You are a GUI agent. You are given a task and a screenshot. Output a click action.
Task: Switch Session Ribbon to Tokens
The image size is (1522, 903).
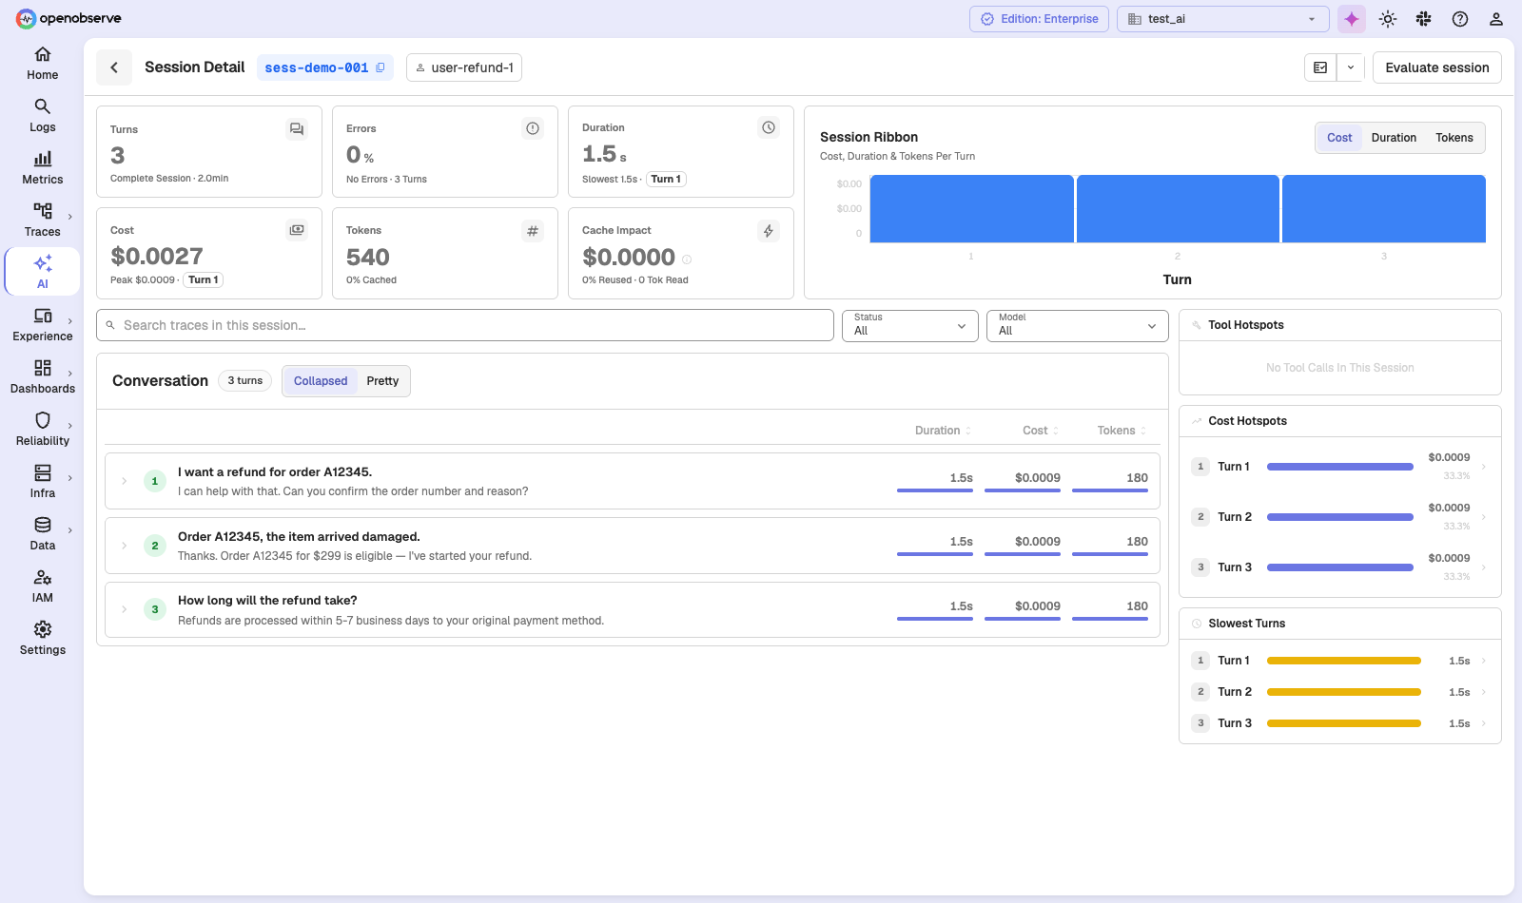point(1454,138)
